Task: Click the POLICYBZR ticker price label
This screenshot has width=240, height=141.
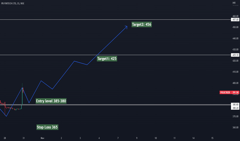Action: click(x=225, y=93)
